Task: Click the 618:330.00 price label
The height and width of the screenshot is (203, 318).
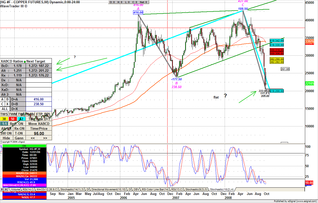Action: [277, 45]
